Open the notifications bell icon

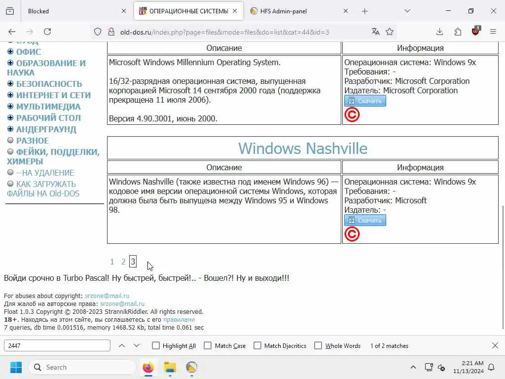(x=492, y=367)
